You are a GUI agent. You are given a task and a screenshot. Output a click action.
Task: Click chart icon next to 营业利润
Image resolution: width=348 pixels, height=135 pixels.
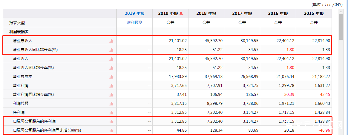111,86
